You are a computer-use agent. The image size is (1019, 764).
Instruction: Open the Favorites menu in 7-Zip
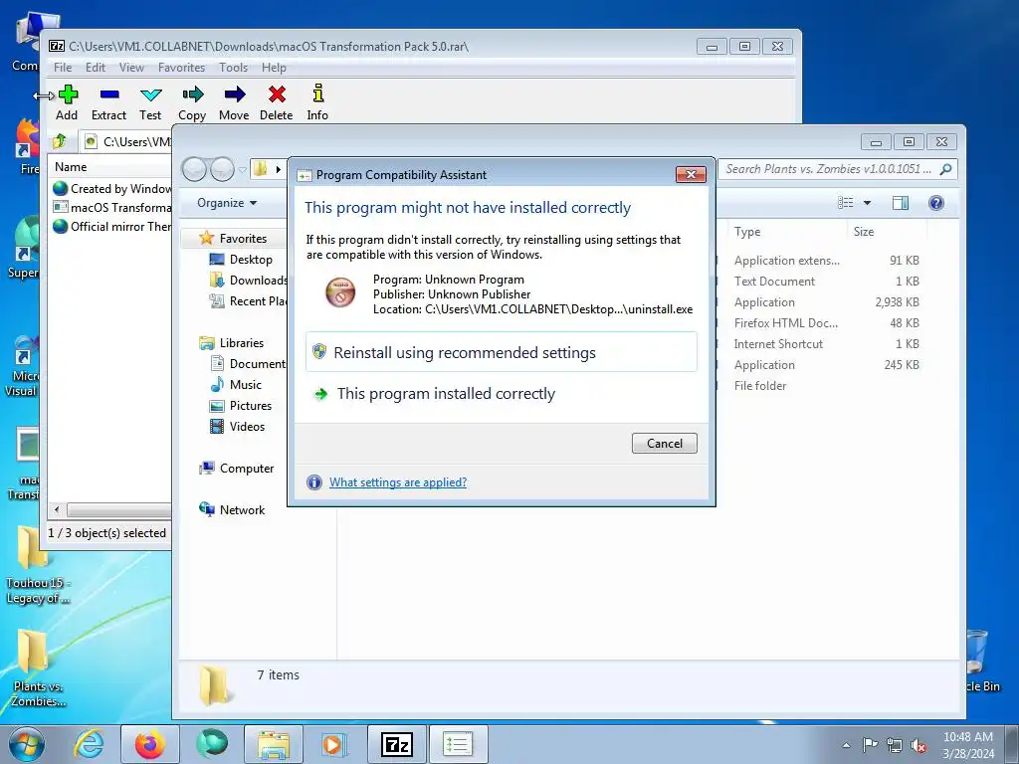click(181, 68)
